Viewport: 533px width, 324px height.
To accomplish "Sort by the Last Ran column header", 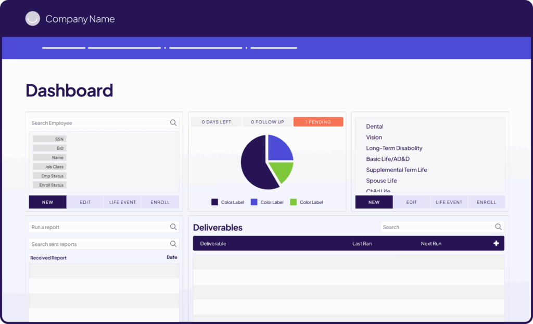I will point(362,243).
